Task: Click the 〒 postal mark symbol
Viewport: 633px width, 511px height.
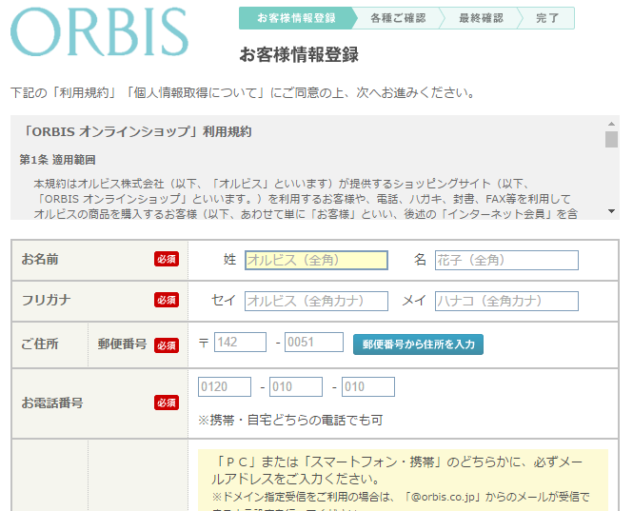Action: (x=204, y=344)
